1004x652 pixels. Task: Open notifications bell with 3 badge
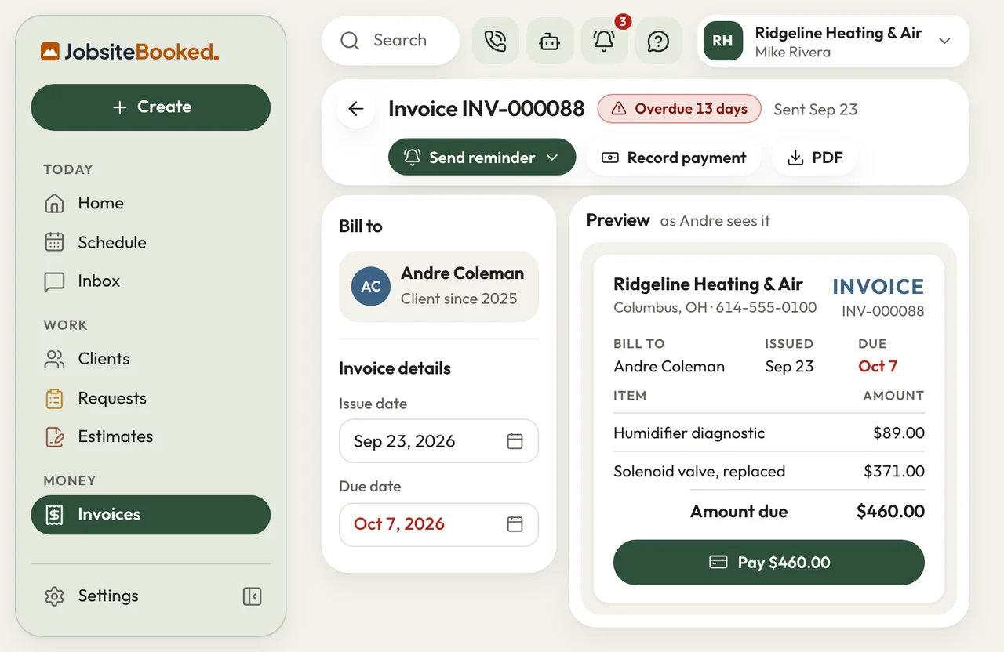[604, 41]
